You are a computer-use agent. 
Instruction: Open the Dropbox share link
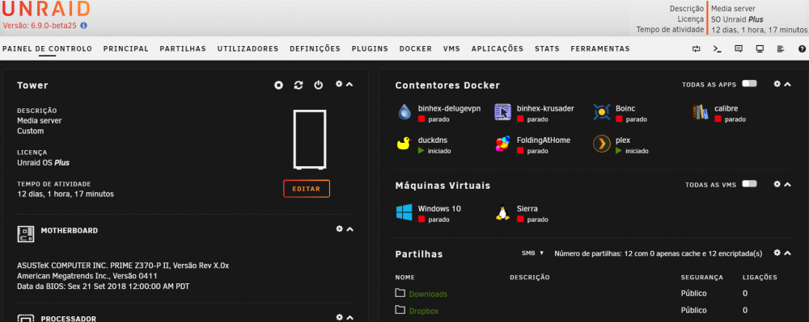424,312
